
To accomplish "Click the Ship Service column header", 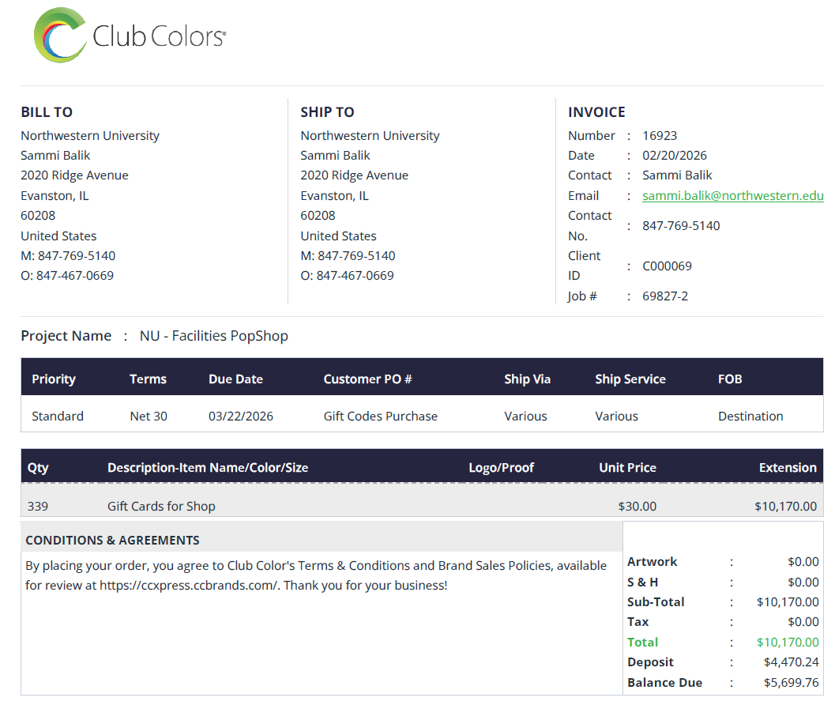I will point(630,379).
